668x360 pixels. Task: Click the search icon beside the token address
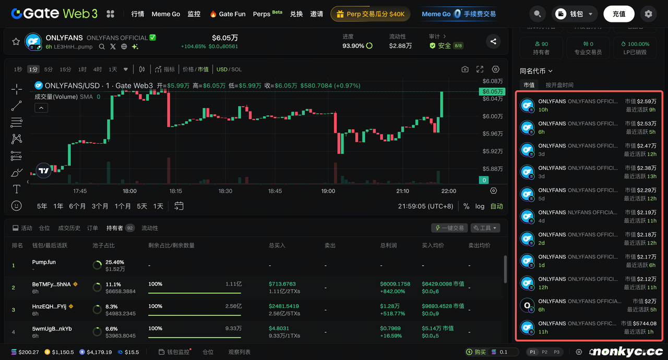pyautogui.click(x=102, y=47)
